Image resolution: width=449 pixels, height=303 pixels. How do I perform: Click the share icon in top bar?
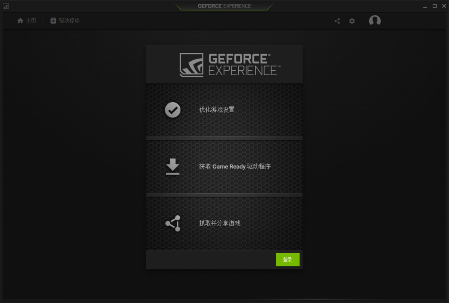[x=337, y=21]
